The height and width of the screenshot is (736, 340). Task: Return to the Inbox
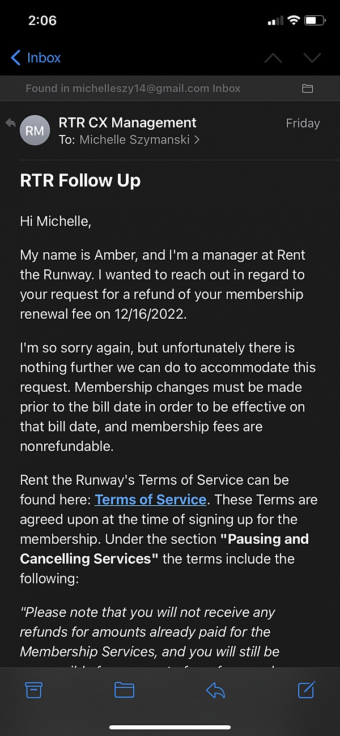coord(35,57)
